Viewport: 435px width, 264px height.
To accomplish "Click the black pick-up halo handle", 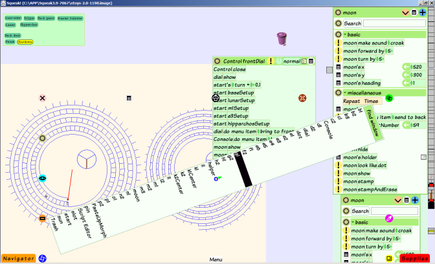I will 216,98.
